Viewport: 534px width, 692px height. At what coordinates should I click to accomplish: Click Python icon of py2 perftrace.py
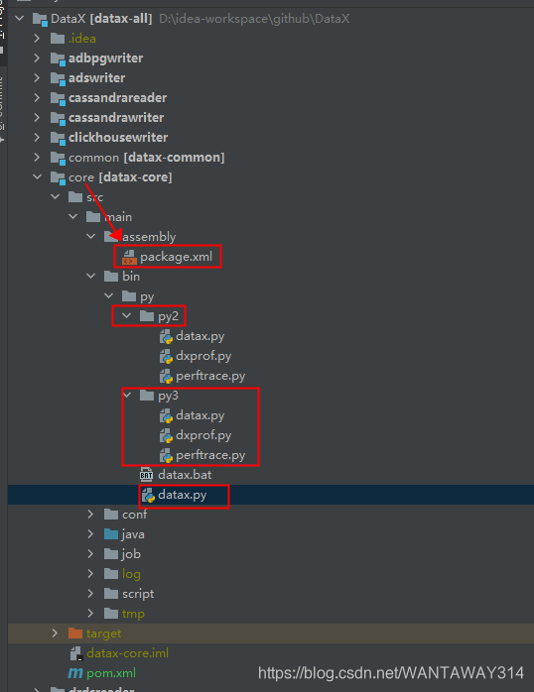point(166,377)
